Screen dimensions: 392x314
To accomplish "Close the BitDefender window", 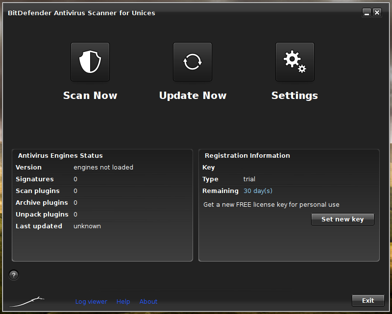I will coord(377,13).
